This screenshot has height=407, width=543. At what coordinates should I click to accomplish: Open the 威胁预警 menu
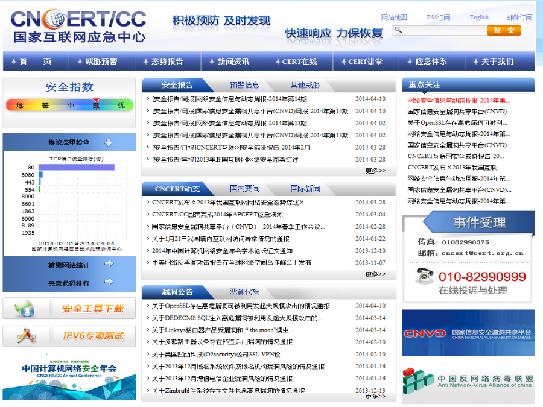[102, 62]
